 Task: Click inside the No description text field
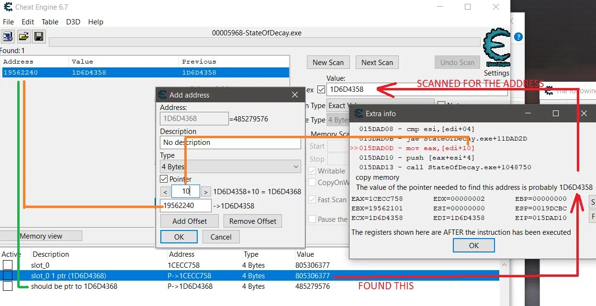coord(230,142)
